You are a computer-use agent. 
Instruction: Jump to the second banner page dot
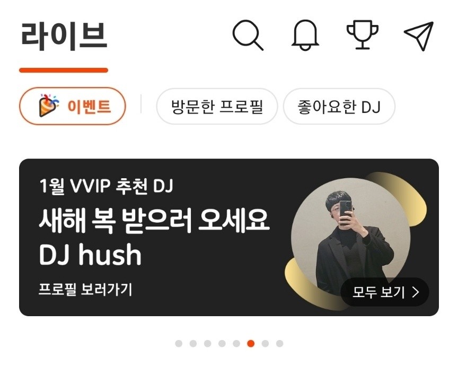click(x=193, y=343)
